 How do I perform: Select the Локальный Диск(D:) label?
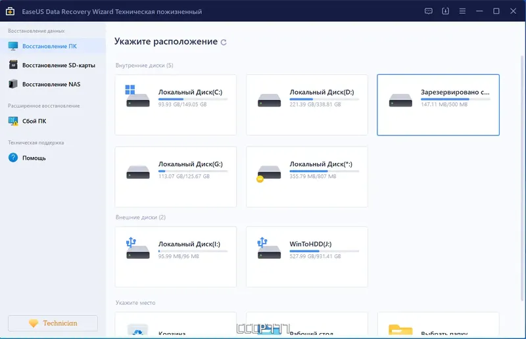coord(322,92)
